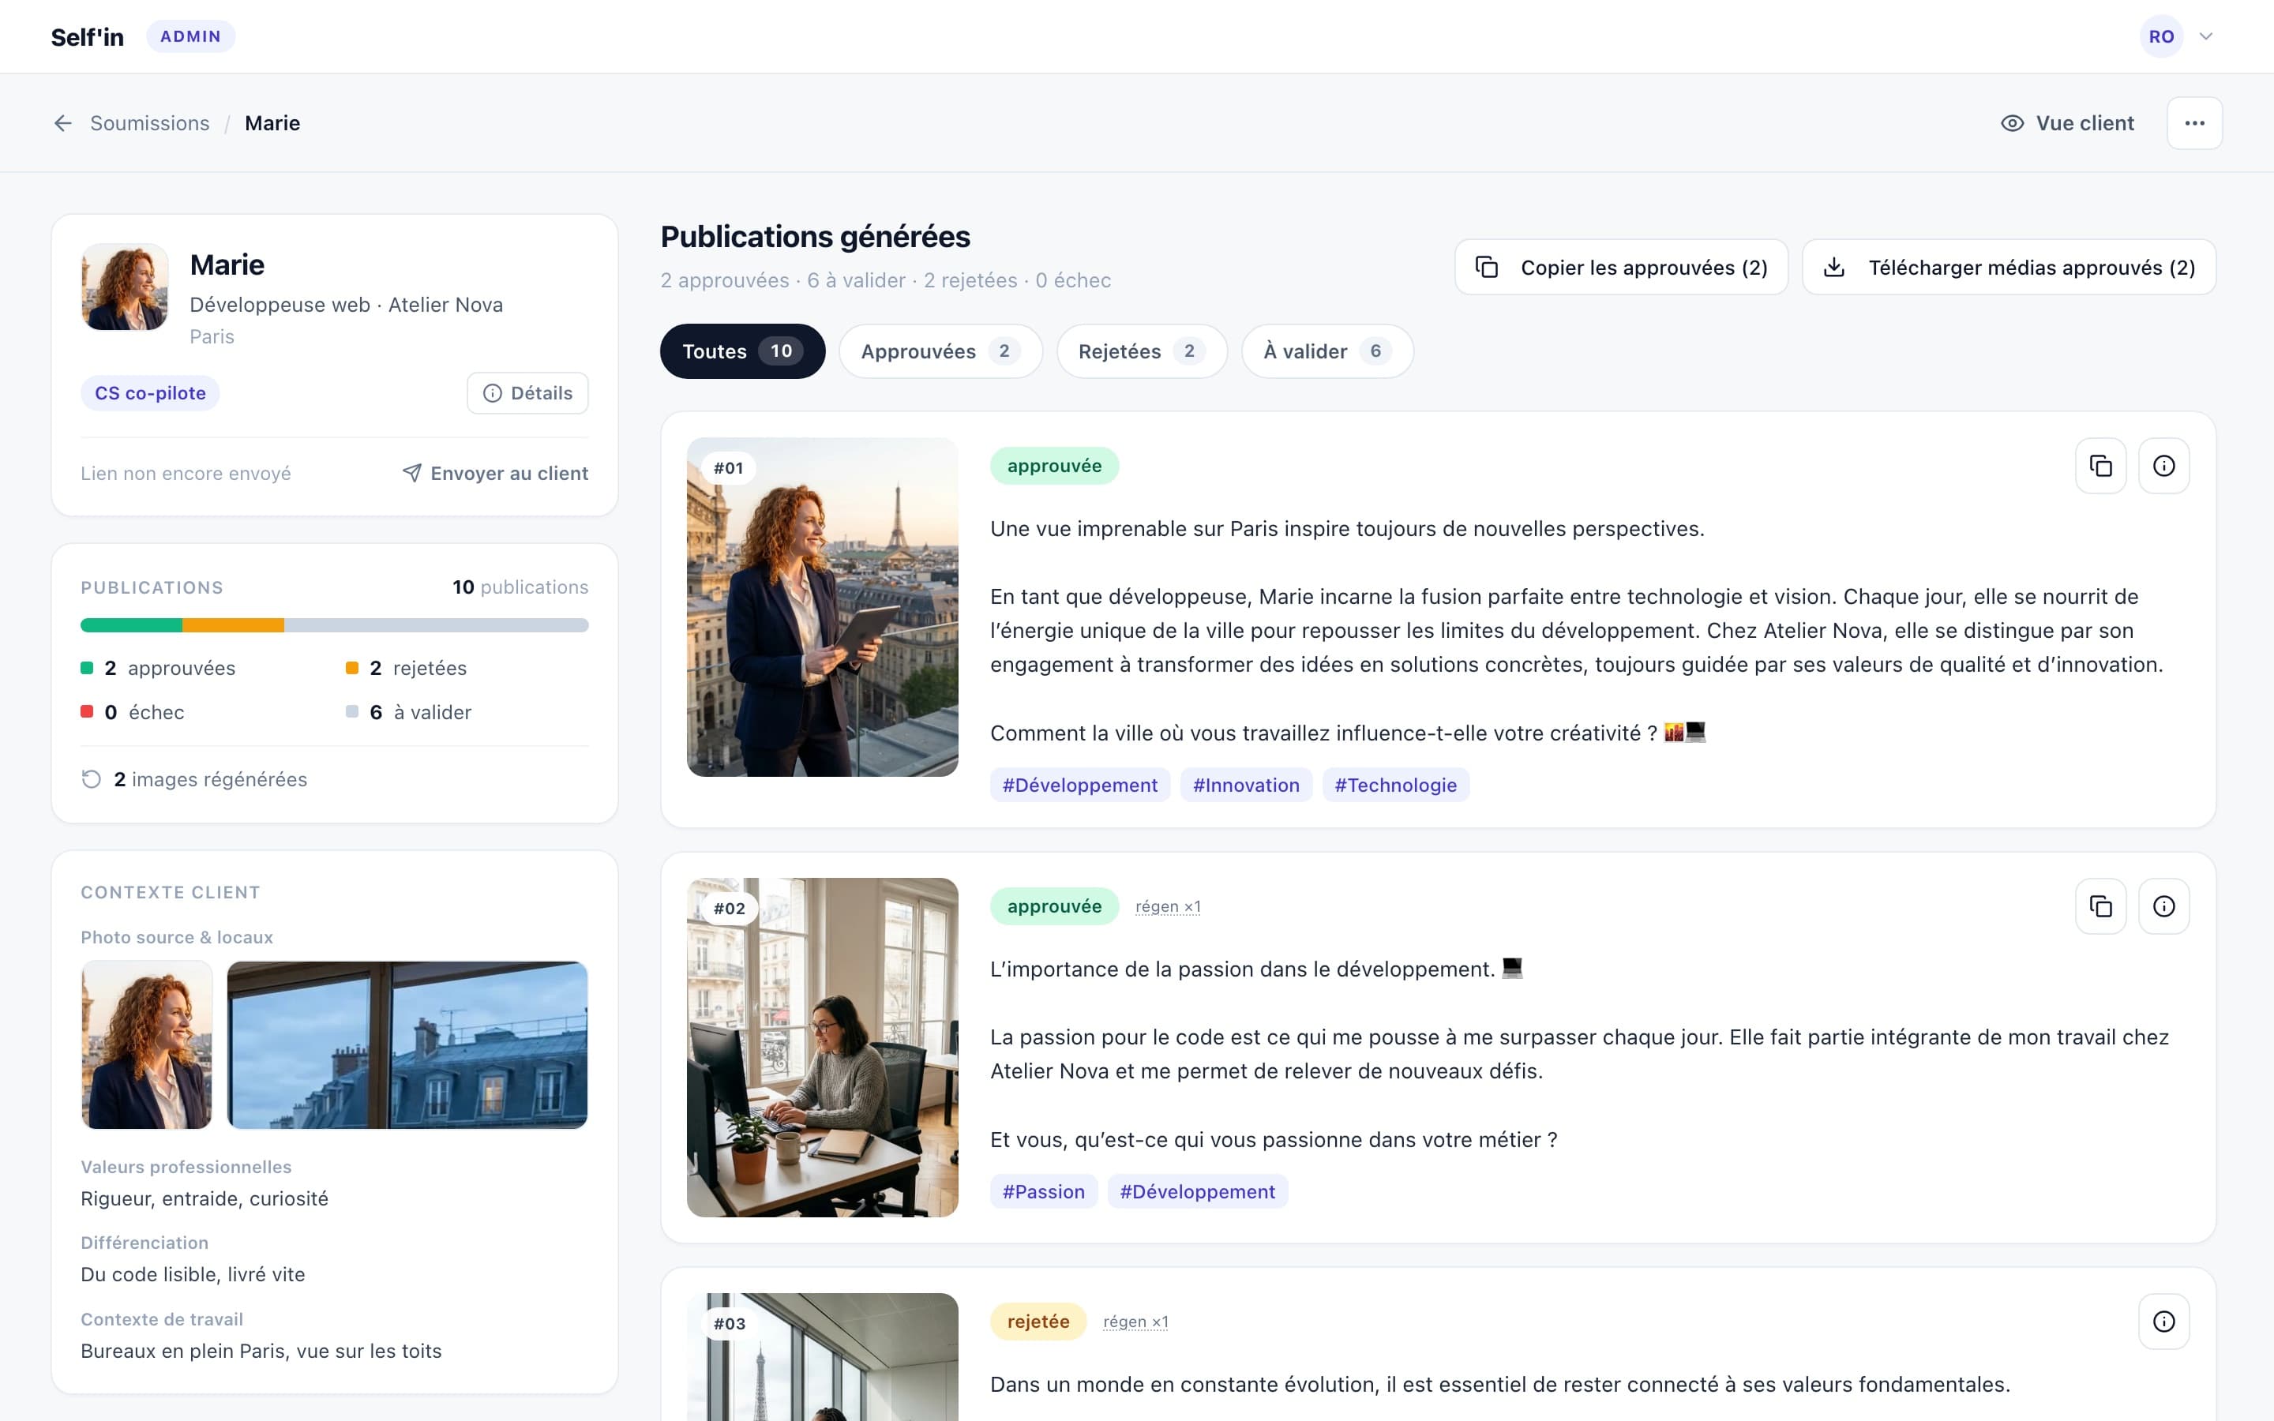
Task: Open Marie's Détails
Action: (527, 393)
